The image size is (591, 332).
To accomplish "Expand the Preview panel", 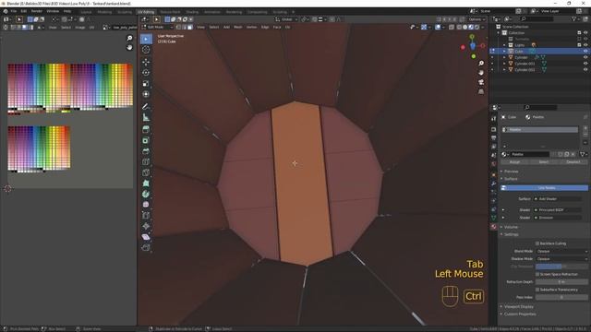I will click(x=511, y=172).
